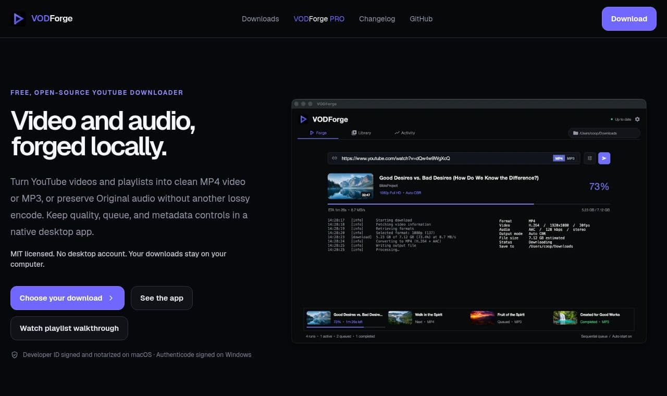Click Choose your download button
The image size is (667, 396).
point(67,298)
